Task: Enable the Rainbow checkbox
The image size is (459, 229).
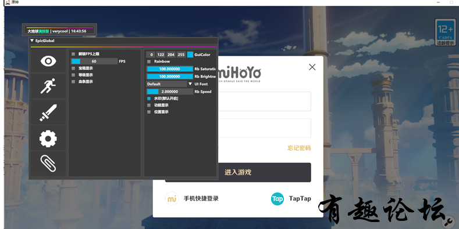Action: [149, 61]
